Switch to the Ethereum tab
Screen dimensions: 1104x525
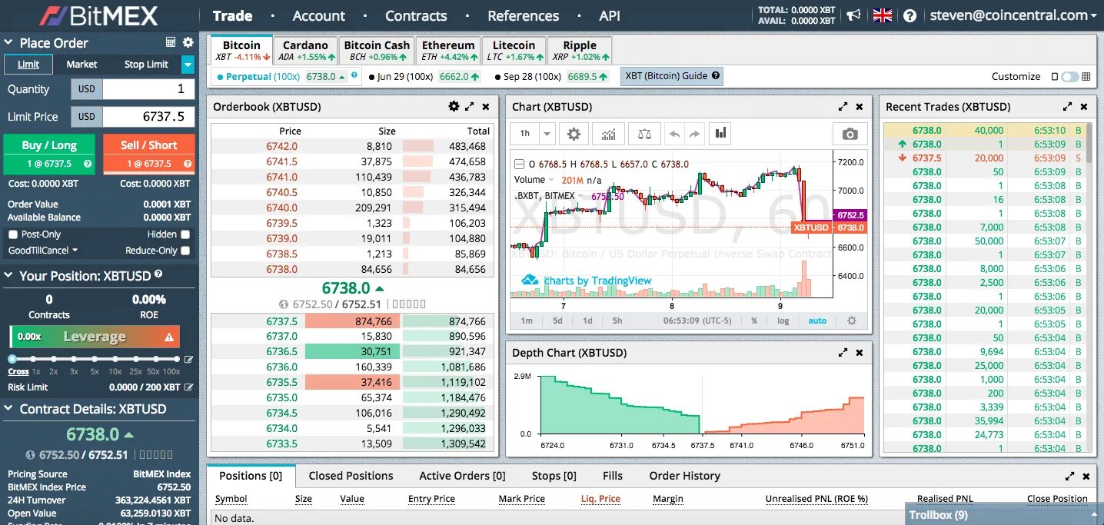pos(449,51)
